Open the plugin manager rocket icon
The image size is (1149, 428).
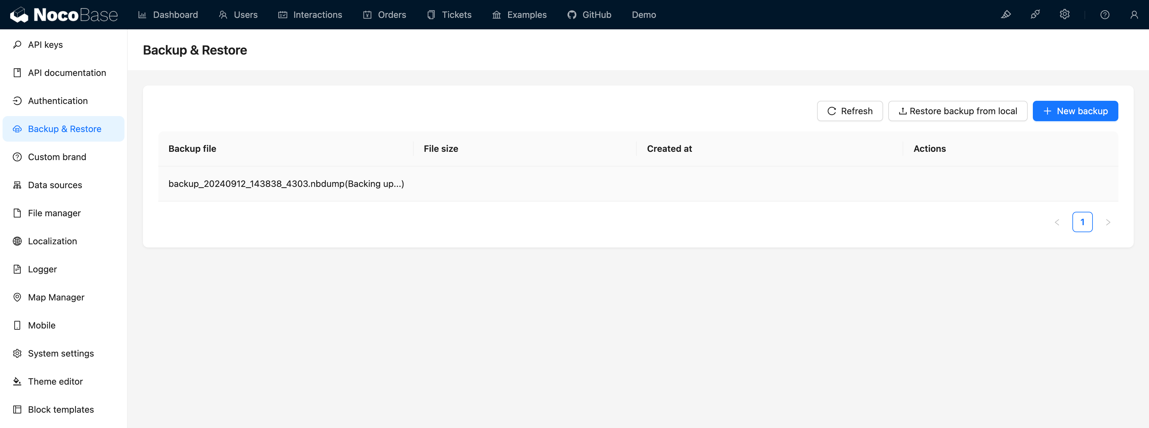point(1035,15)
